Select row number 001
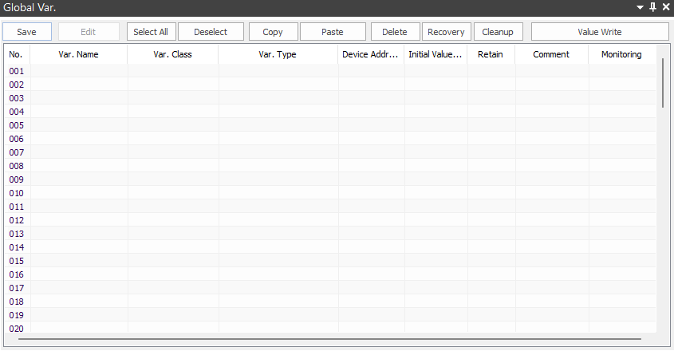 tap(17, 71)
